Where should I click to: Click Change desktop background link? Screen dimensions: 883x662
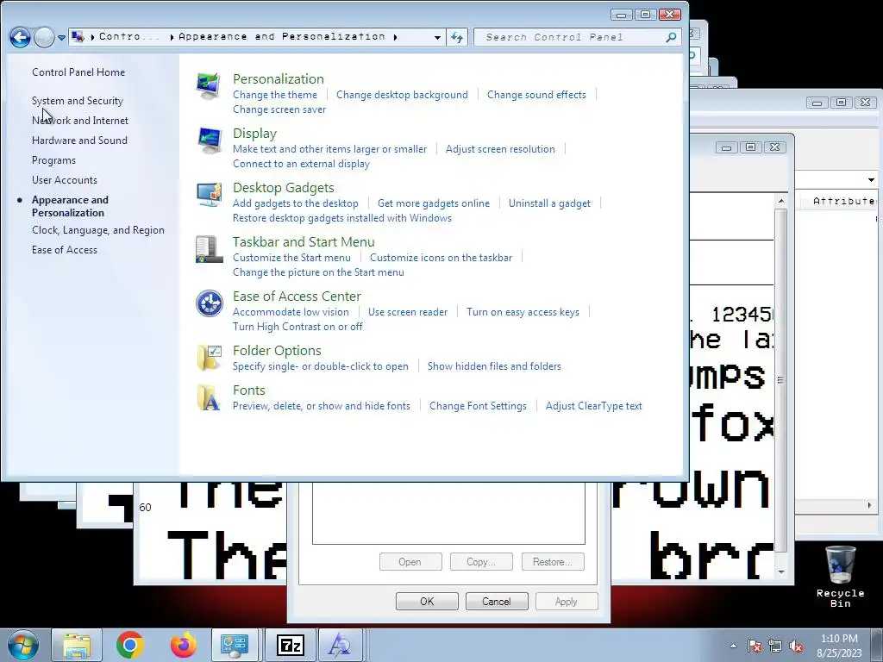[402, 95]
